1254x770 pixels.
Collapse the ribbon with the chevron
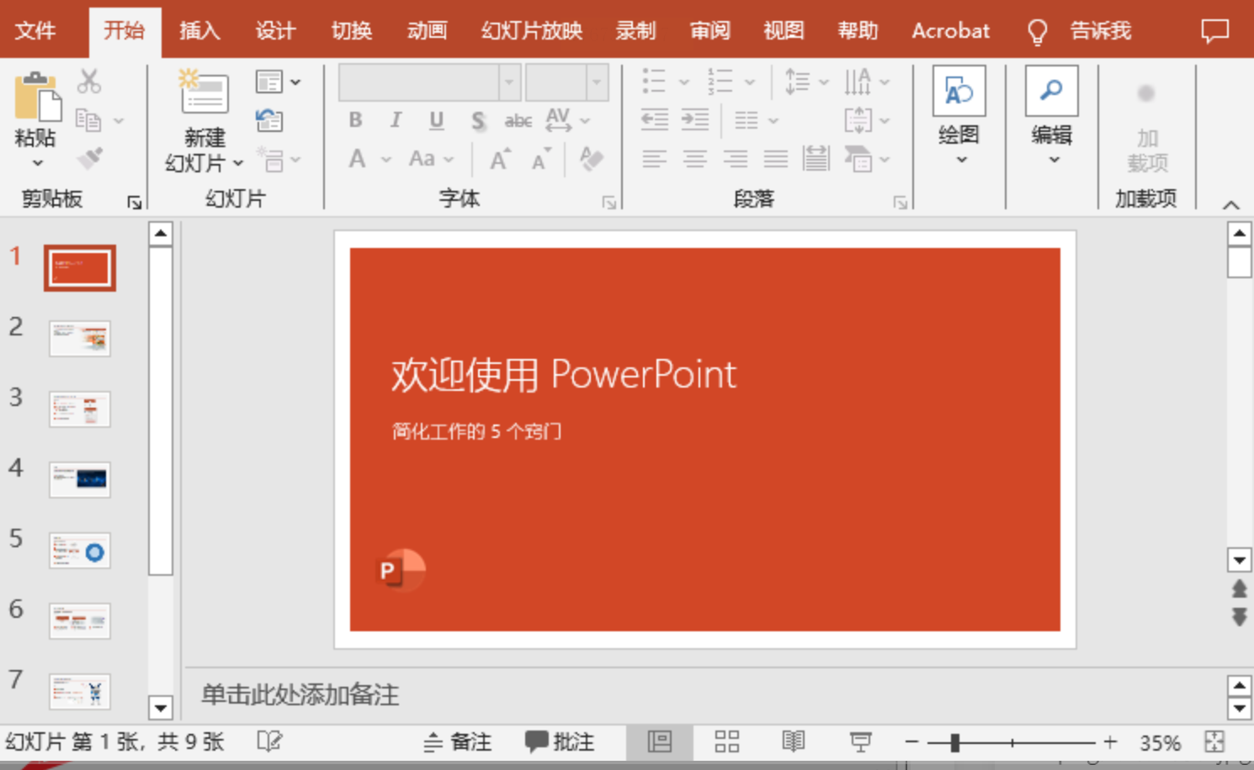1230,205
